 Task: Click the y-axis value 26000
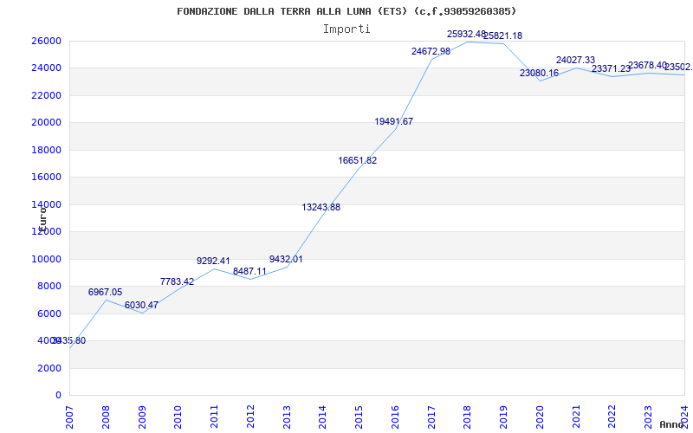46,41
